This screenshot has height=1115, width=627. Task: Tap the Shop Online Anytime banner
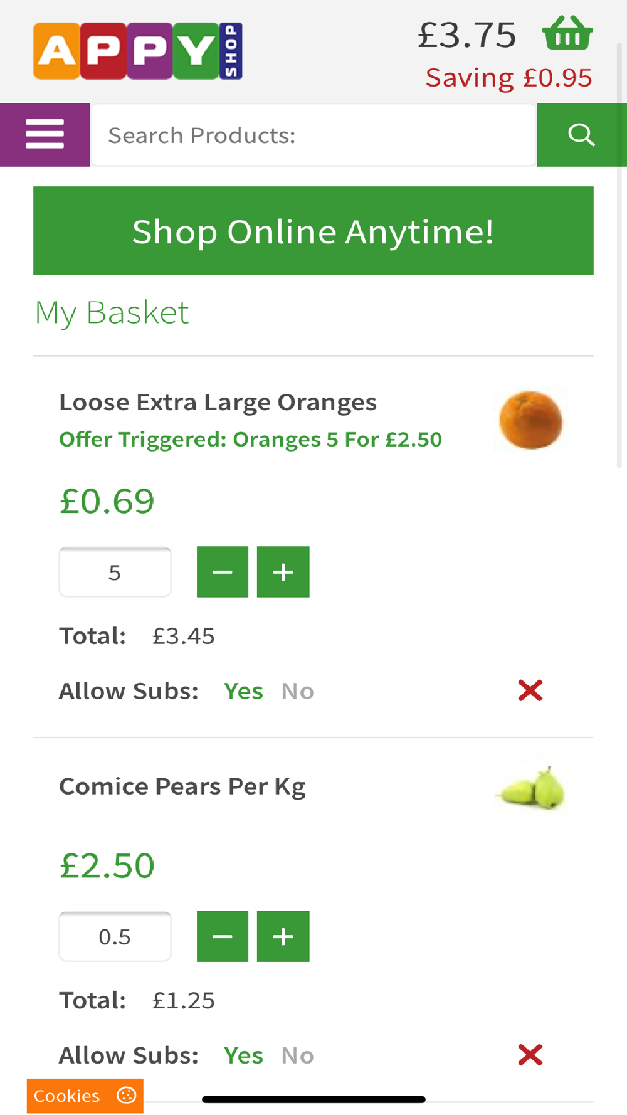313,231
